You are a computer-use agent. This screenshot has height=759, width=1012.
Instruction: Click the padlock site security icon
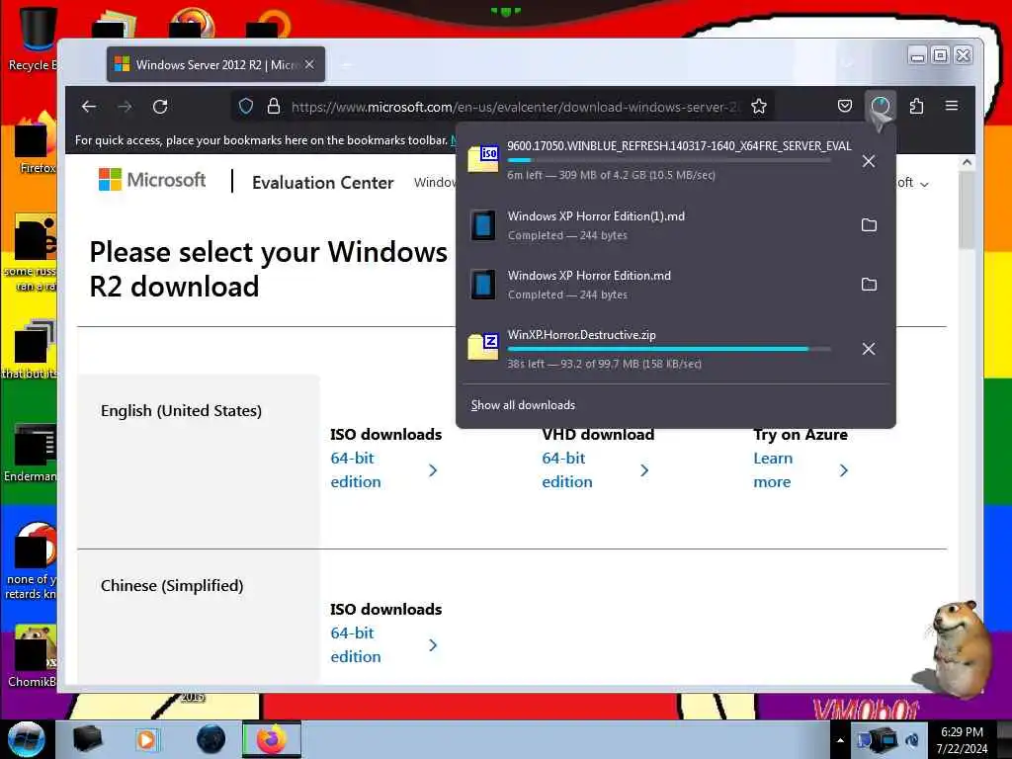[274, 107]
